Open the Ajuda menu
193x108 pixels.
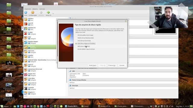point(42,9)
